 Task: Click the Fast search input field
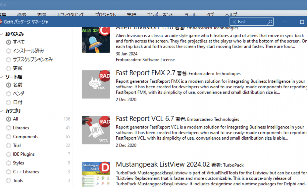[x=252, y=22]
